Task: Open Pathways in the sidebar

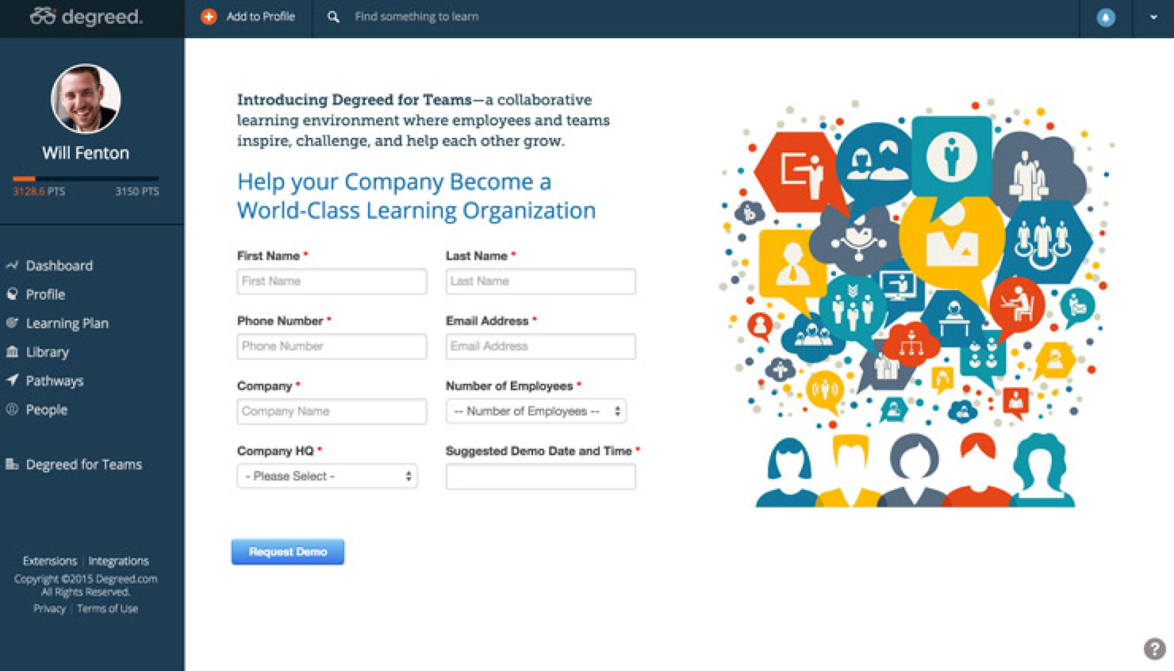Action: 55,380
